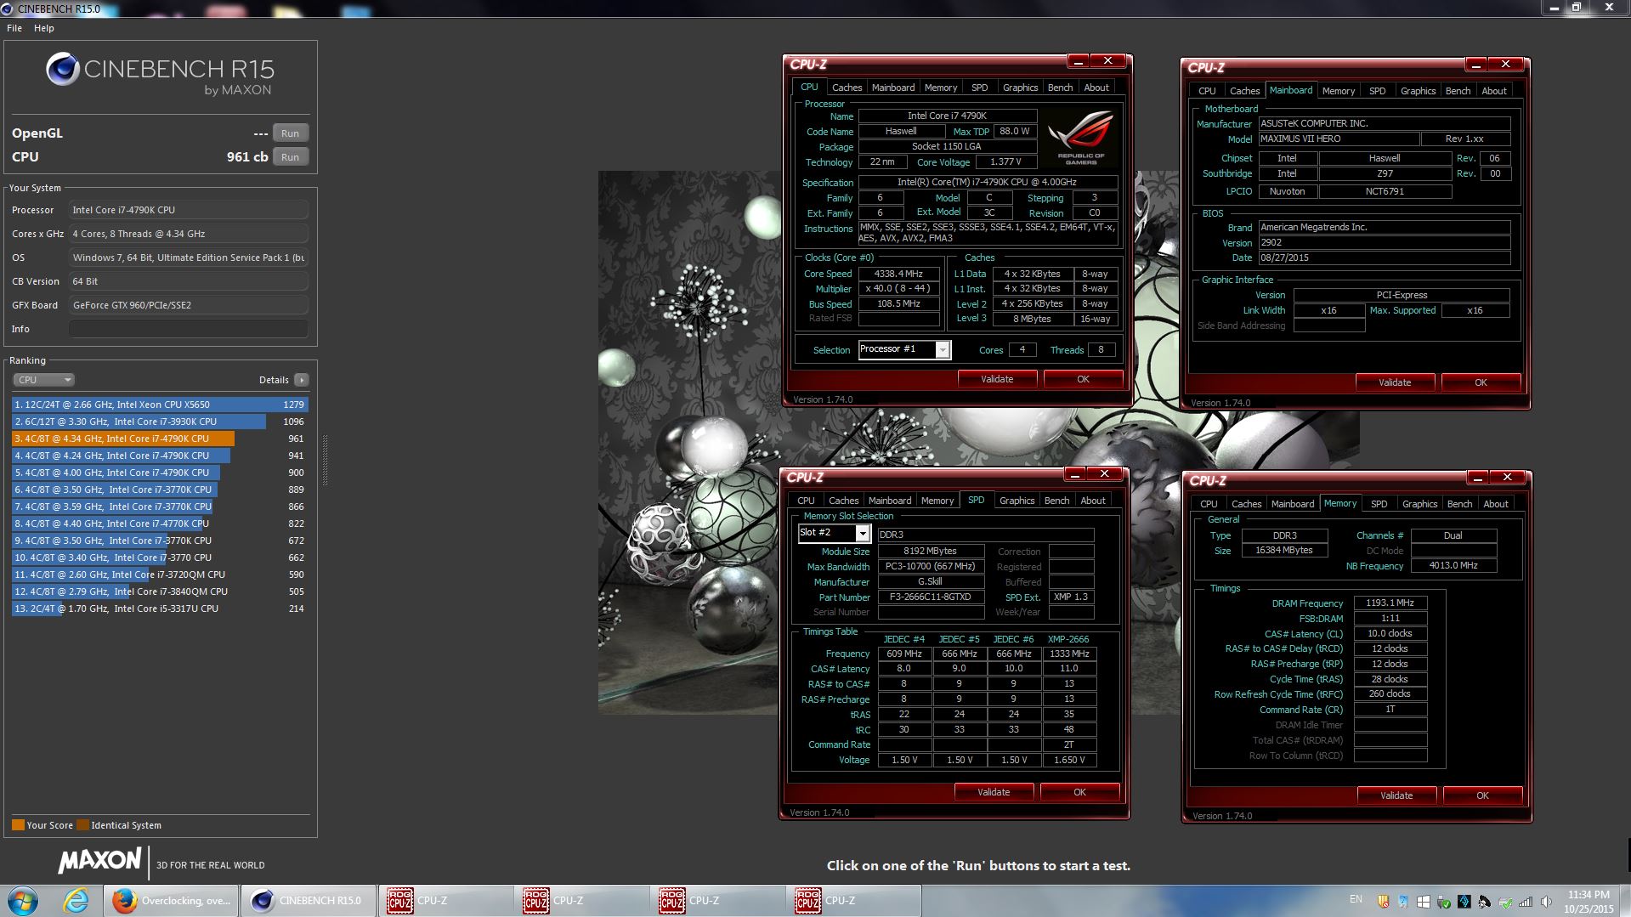Click the Republic of Gamers logo

[1080, 139]
